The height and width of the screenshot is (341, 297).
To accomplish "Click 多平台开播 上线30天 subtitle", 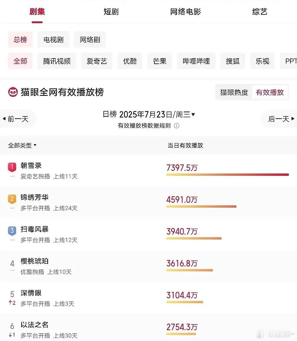I will [49, 336].
